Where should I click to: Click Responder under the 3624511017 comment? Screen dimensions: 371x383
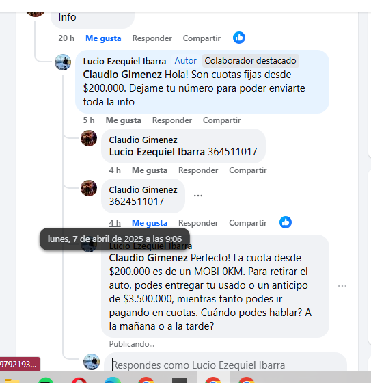point(198,223)
